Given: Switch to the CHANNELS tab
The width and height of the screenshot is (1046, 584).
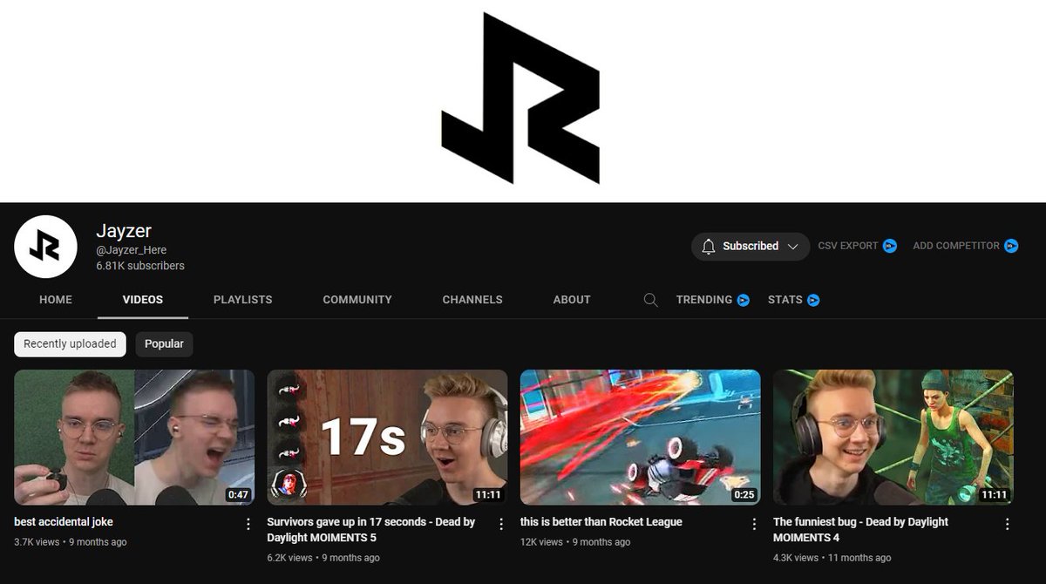Looking at the screenshot, I should [x=472, y=300].
